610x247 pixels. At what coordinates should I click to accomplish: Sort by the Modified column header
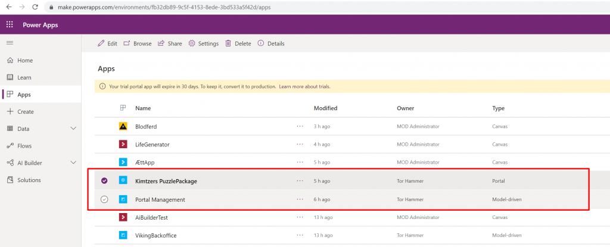coord(326,108)
